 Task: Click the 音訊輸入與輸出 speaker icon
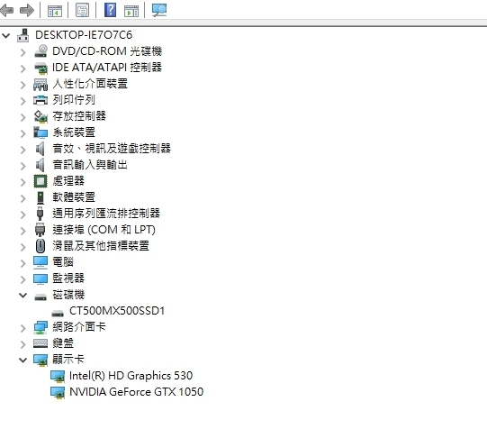[41, 165]
